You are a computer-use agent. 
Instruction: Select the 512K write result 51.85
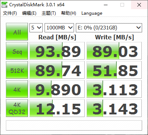pos(114,70)
